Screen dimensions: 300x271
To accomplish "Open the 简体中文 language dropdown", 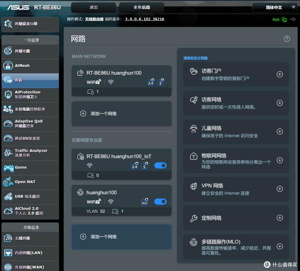I will [x=274, y=7].
